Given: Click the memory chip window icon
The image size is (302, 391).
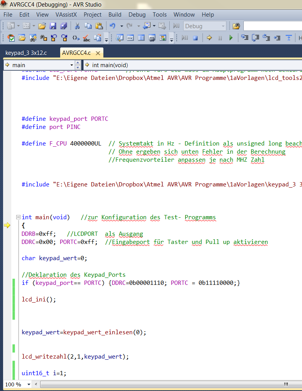Looking at the screenshot, I should pyautogui.click(x=152, y=38).
